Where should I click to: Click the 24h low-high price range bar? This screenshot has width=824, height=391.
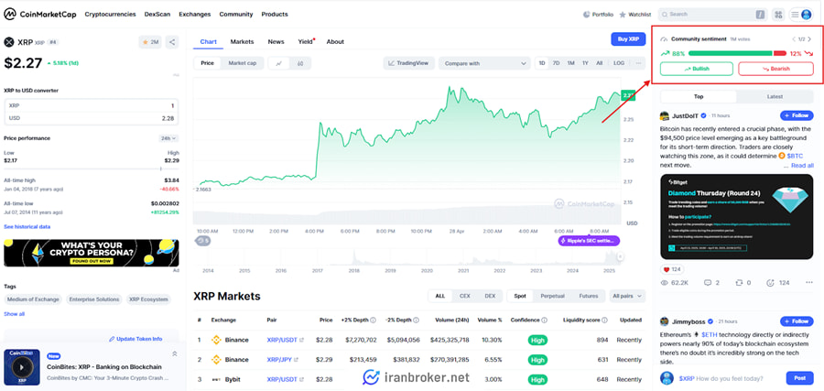[91, 168]
